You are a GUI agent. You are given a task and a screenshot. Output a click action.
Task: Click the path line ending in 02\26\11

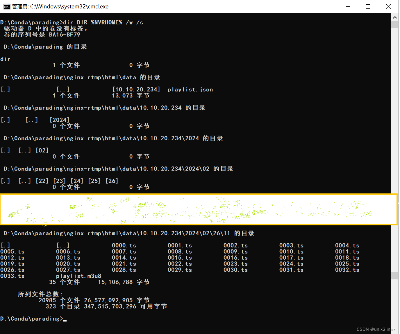pyautogui.click(x=129, y=233)
